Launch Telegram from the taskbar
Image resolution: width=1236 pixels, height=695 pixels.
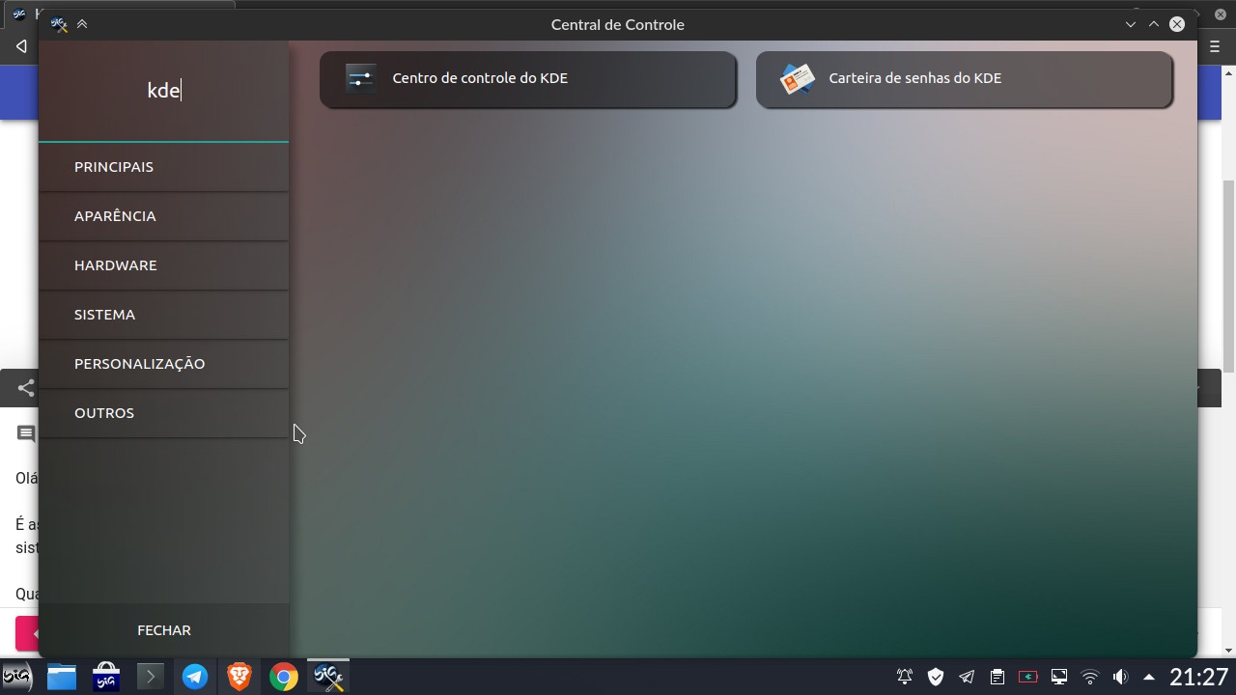click(x=195, y=677)
